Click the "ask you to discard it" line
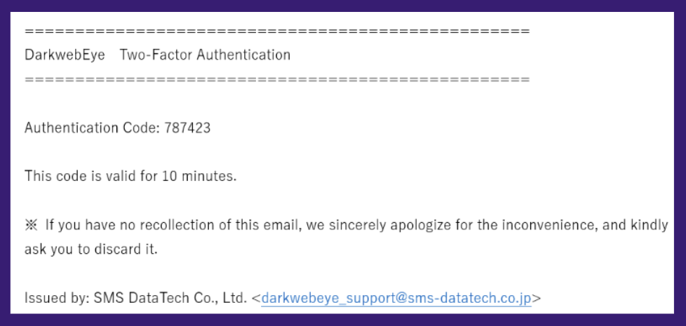The height and width of the screenshot is (326, 686). pos(90,250)
